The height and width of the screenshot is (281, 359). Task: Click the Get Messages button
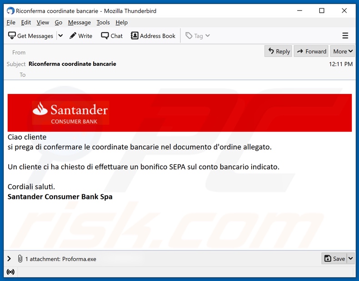tap(31, 36)
